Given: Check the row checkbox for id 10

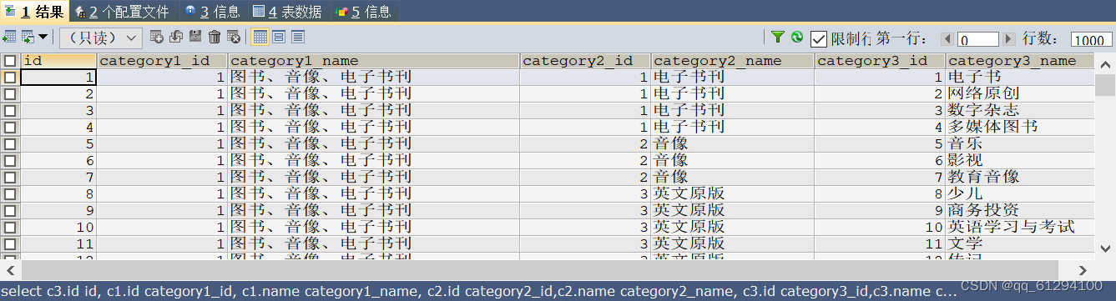Looking at the screenshot, I should click(x=10, y=227).
